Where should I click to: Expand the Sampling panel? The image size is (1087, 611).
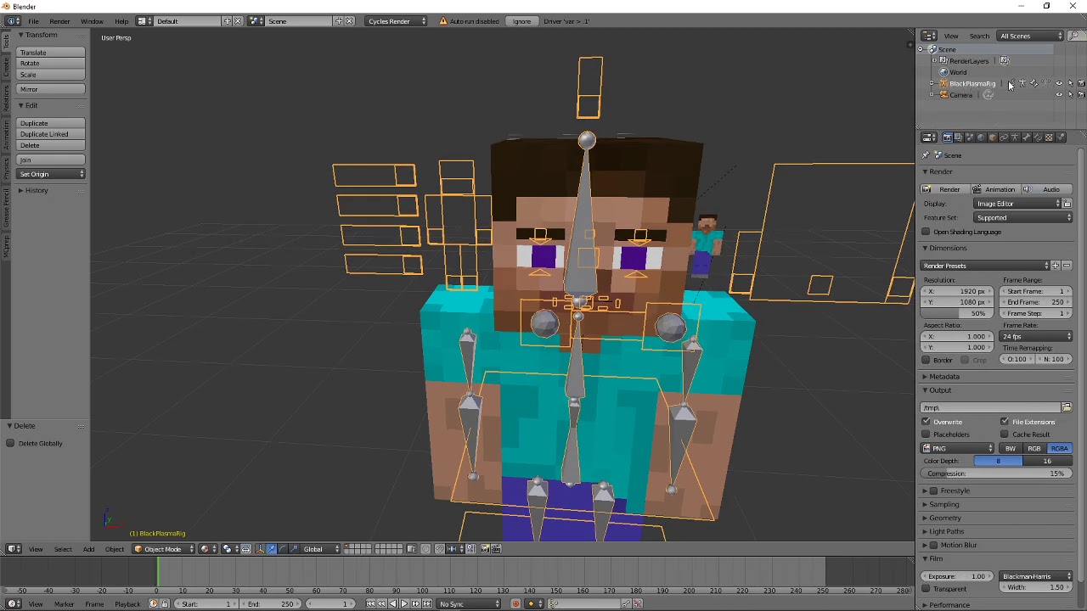click(x=943, y=504)
